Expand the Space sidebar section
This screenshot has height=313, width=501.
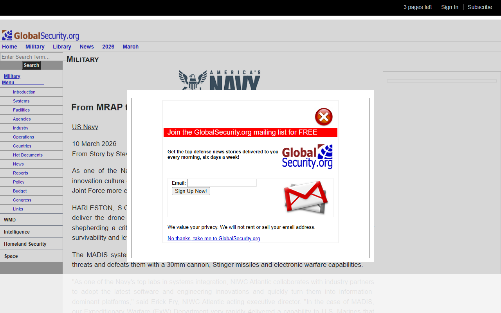pyautogui.click(x=31, y=256)
